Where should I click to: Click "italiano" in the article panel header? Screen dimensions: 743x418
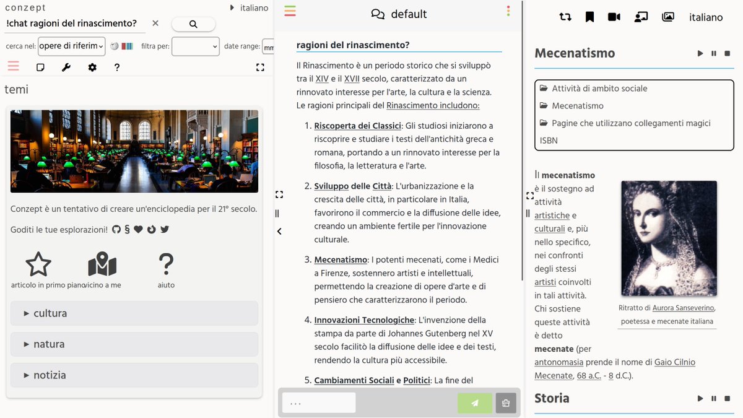tap(706, 17)
